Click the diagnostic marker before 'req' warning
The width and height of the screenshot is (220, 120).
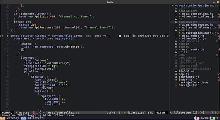[x=120, y=36]
